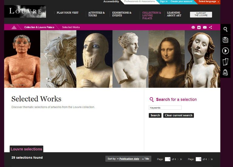Click the Selected Works heading
The image size is (233, 167).
(x=36, y=99)
